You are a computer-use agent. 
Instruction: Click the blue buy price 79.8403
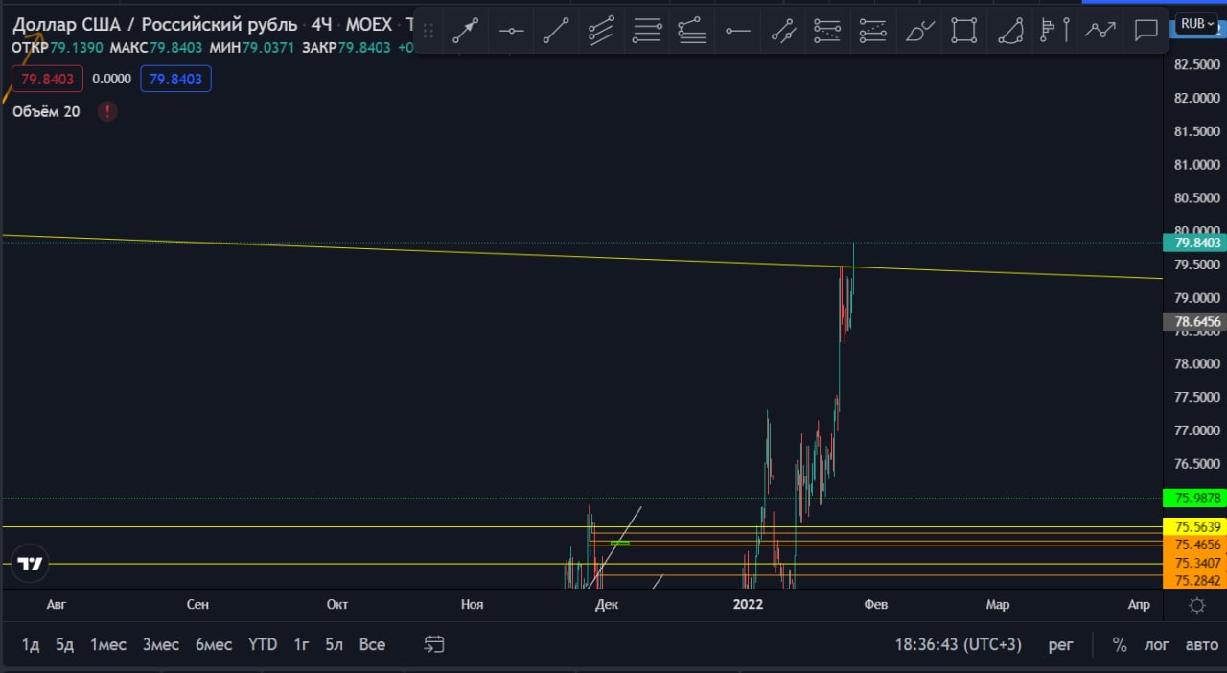176,79
